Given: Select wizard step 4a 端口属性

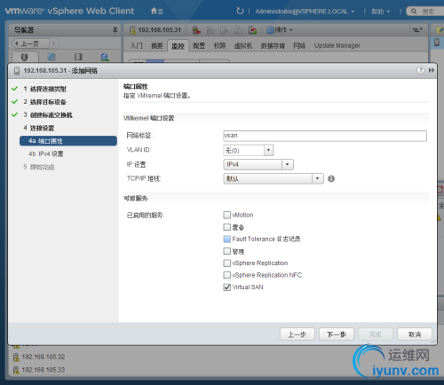Looking at the screenshot, I should [68, 141].
